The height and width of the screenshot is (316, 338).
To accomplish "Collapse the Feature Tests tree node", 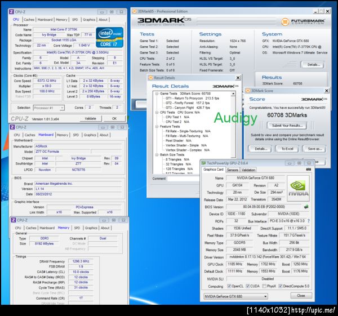I will tap(157, 127).
